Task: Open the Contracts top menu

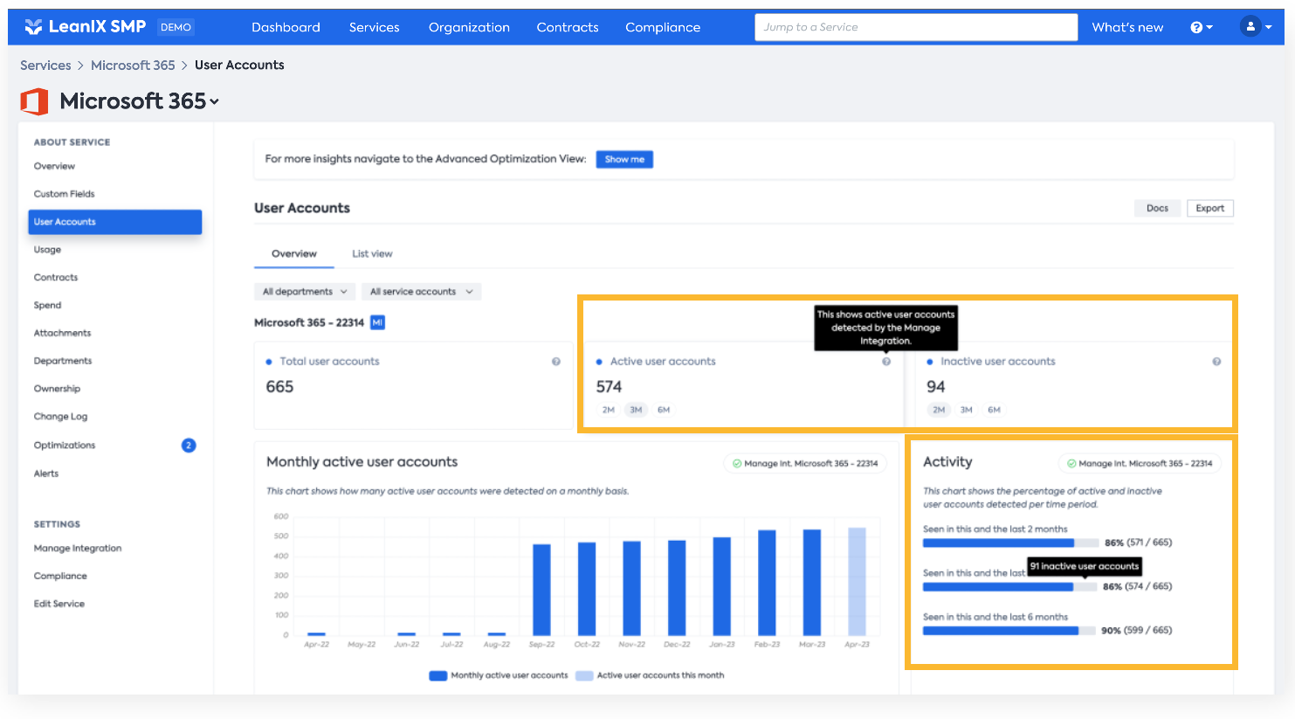Action: tap(568, 27)
